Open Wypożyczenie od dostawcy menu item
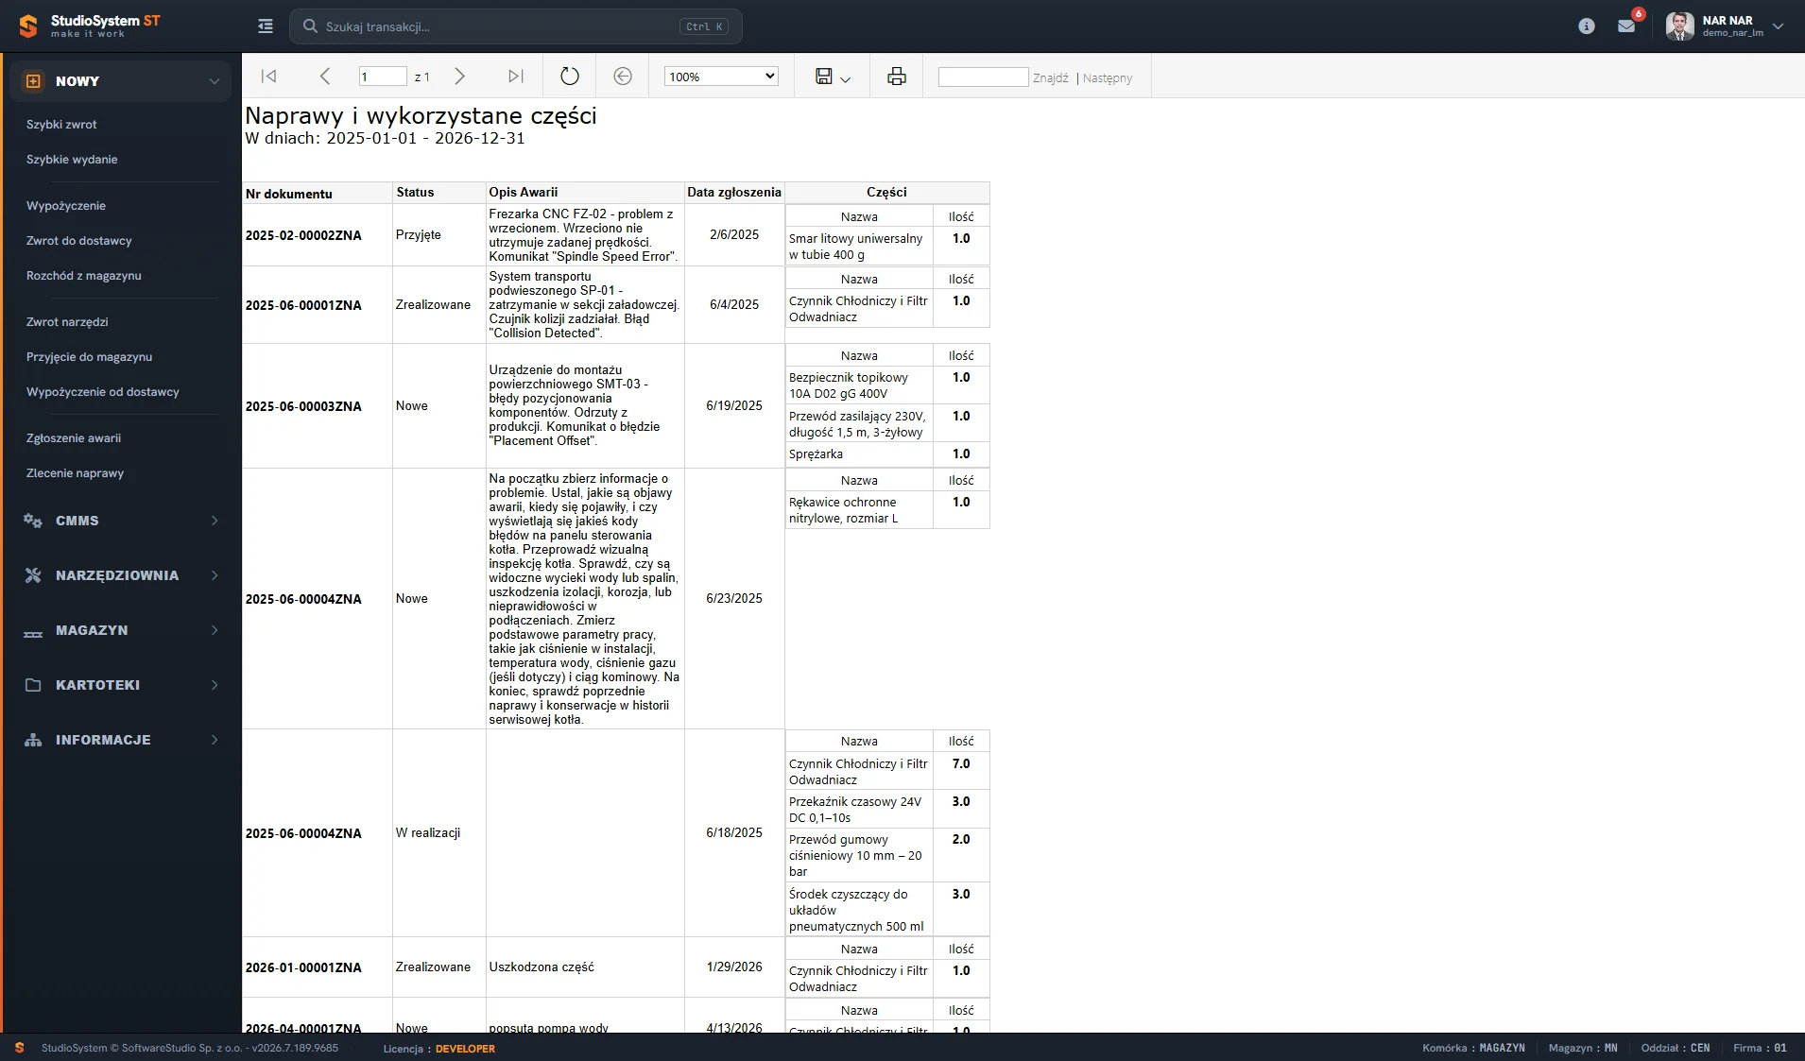Screen dimensions: 1805x1061 coord(103,392)
